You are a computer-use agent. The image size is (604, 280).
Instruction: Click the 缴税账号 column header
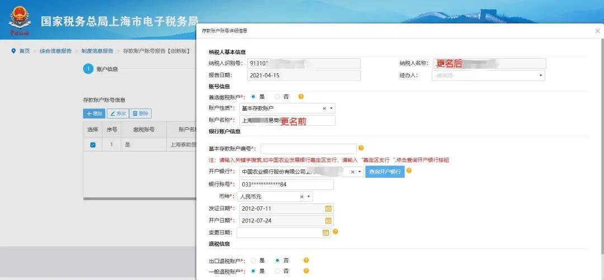pyautogui.click(x=144, y=130)
